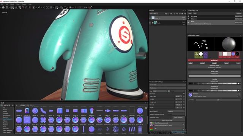Viewport: 243px width, 136px height.
Task: Open the Metallic channel format dropdown
Action: tap(178, 99)
